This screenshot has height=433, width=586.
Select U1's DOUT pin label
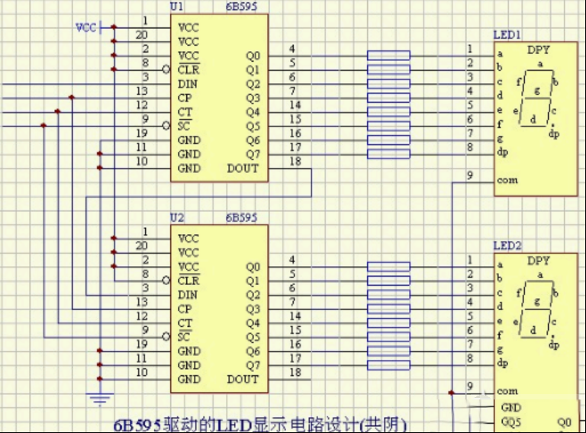243,168
